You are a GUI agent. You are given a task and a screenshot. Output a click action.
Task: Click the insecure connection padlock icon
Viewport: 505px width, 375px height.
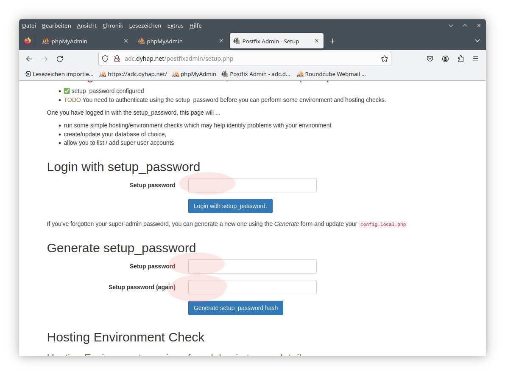click(117, 59)
